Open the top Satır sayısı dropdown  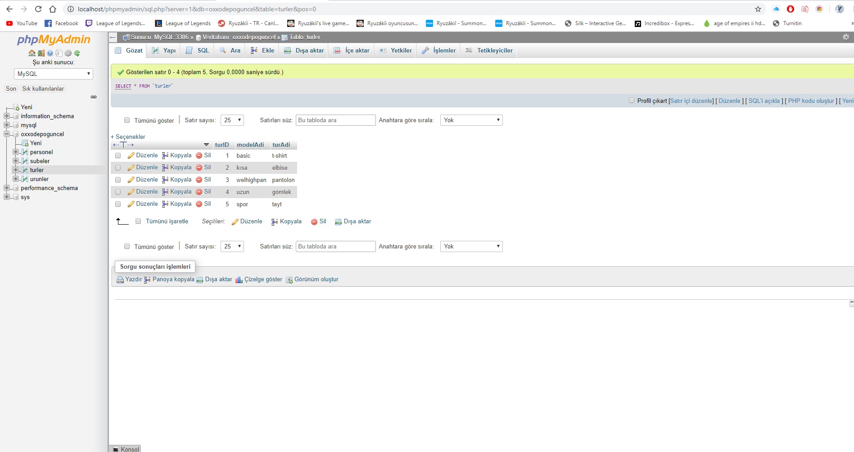[232, 120]
